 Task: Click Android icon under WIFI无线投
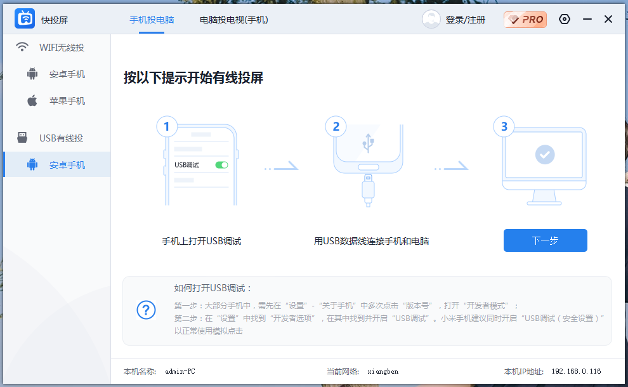coord(32,74)
